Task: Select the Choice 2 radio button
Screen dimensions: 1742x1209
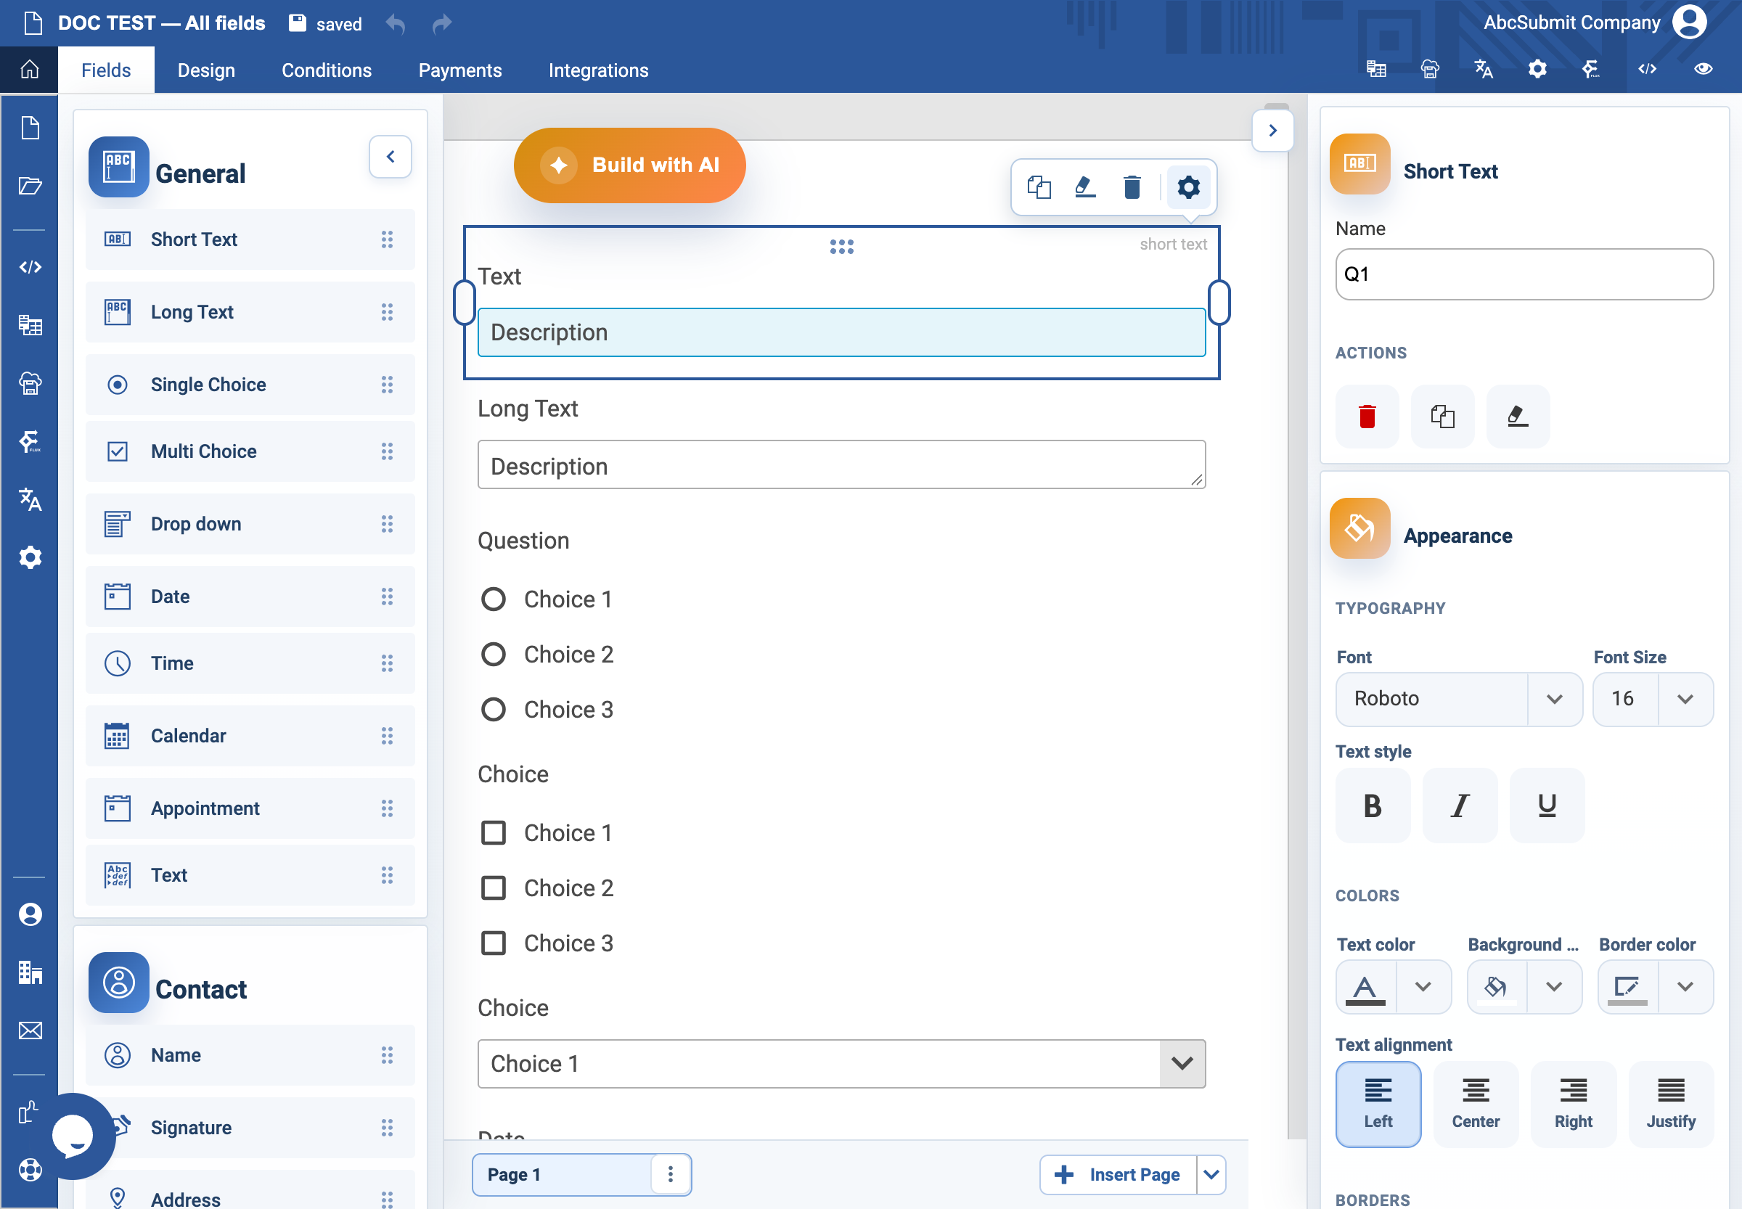Action: pyautogui.click(x=494, y=655)
